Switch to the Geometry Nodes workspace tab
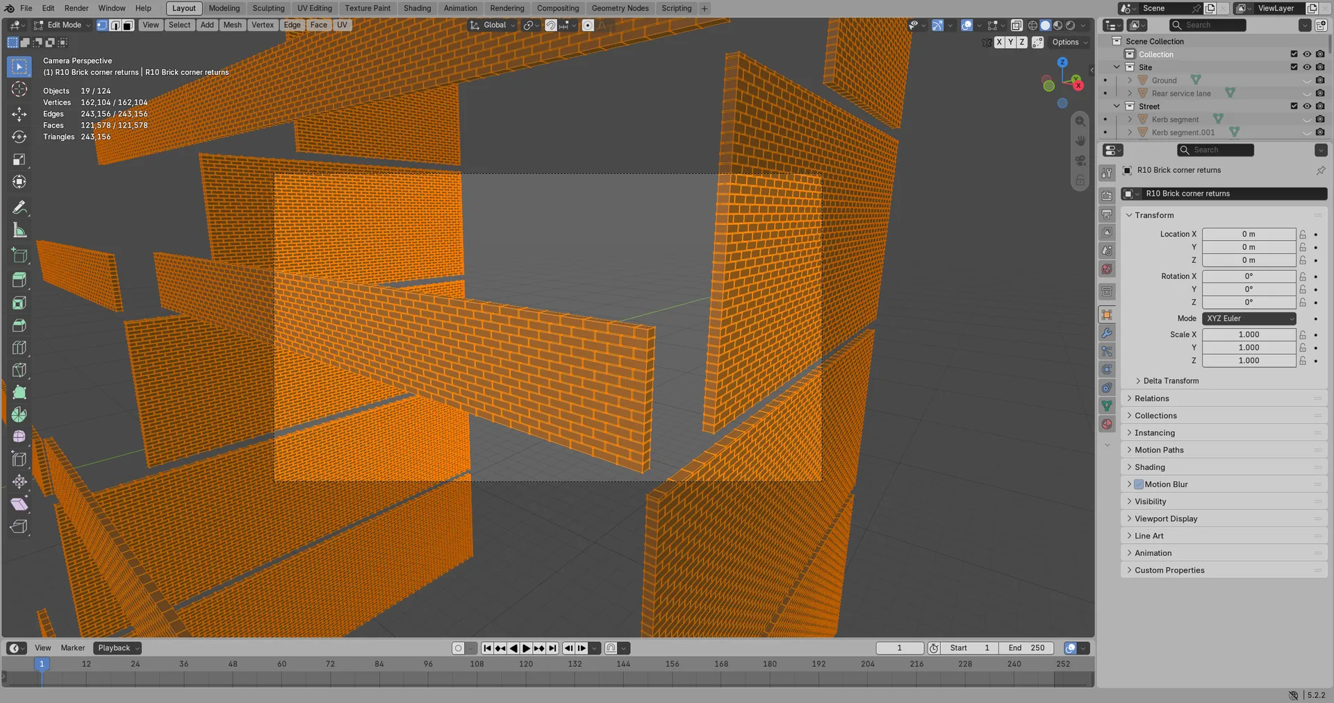Viewport: 1334px width, 703px height. click(620, 8)
